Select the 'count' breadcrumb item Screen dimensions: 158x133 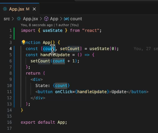(x=76, y=19)
